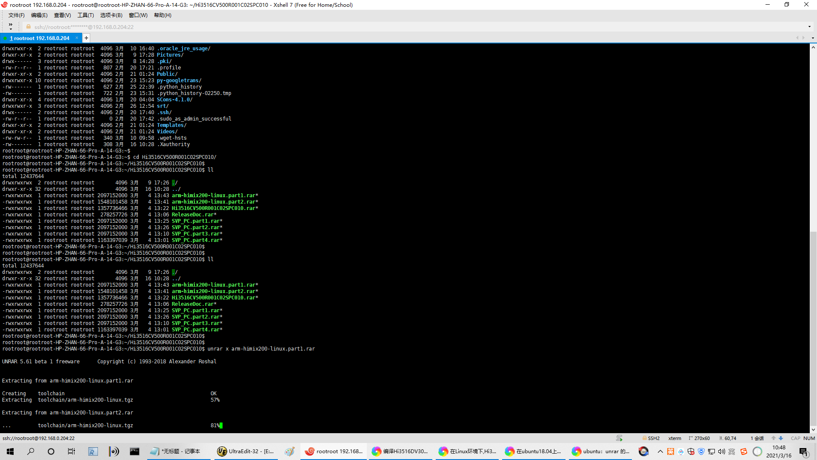
Task: Click the xterm terminal type in status bar
Action: 674,438
